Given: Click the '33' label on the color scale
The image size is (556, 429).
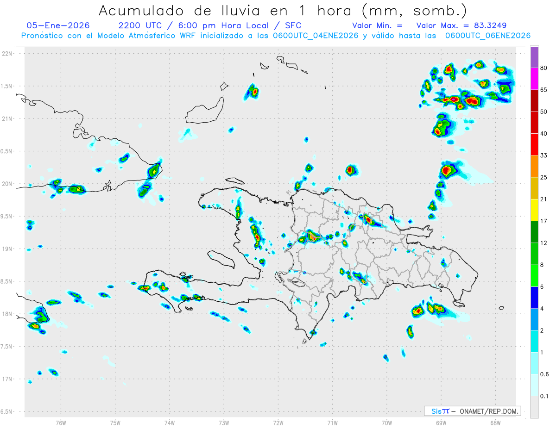Looking at the screenshot, I should 544,155.
